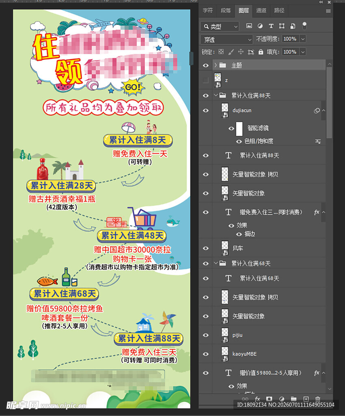
Task: Toggle visibility of 智能滤镜
Action: coord(231,128)
